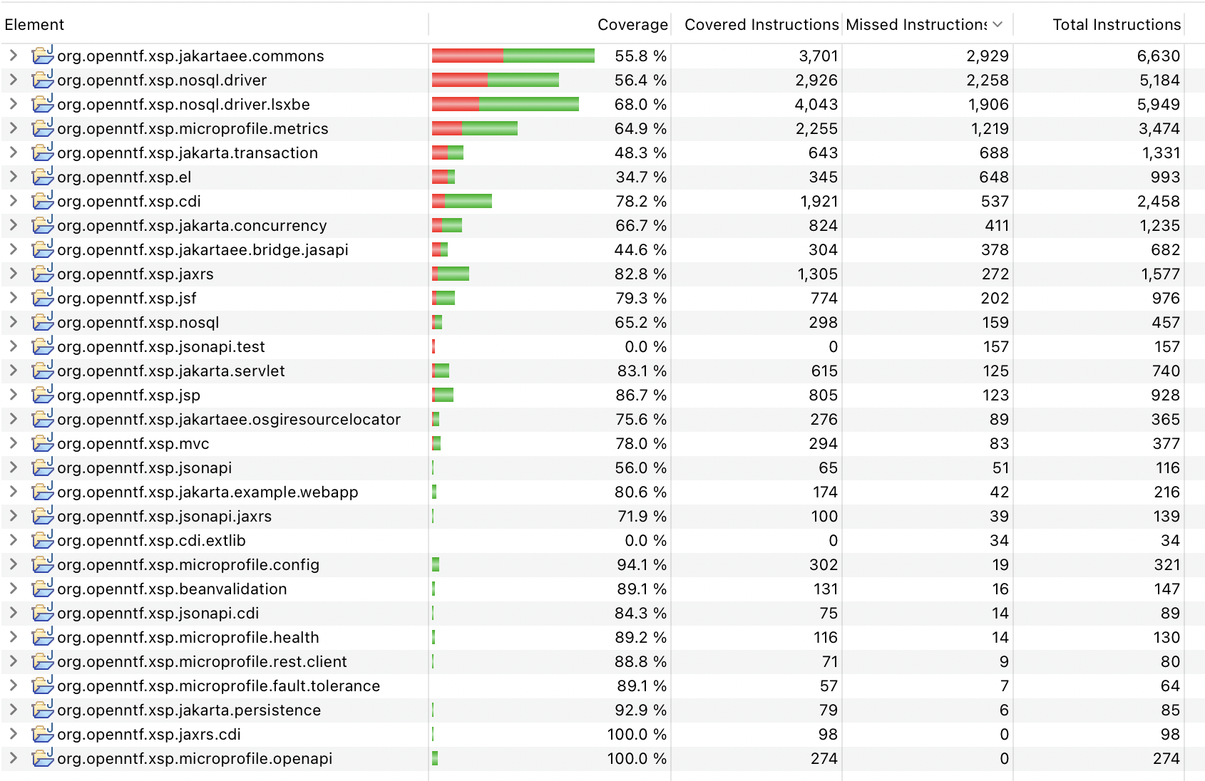Click the org.openntf.xsp.jakartaee.commons package icon
The height and width of the screenshot is (781, 1205).
click(43, 56)
